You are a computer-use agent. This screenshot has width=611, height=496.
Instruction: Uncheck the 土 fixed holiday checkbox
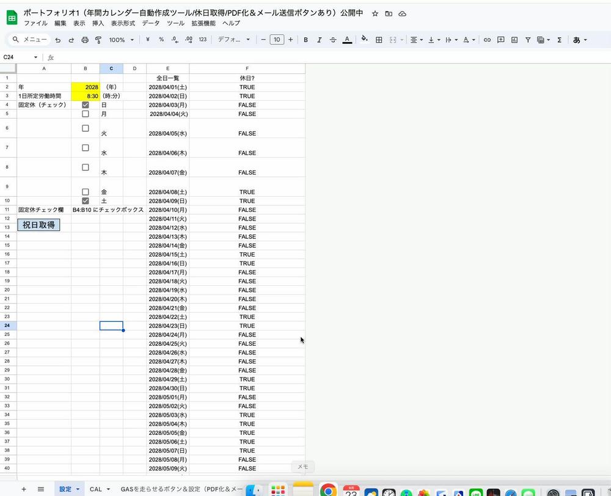coord(86,200)
